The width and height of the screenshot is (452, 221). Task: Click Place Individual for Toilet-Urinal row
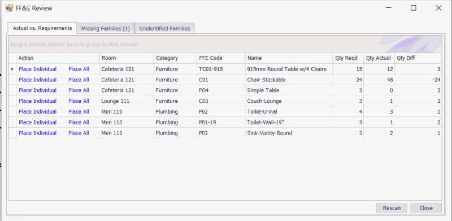point(38,112)
